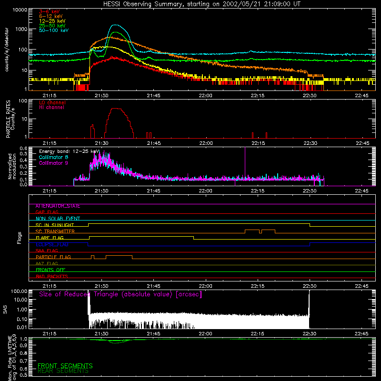Select the 'Collimator 9' legend label
This screenshot has width=381, height=381.
(53, 163)
